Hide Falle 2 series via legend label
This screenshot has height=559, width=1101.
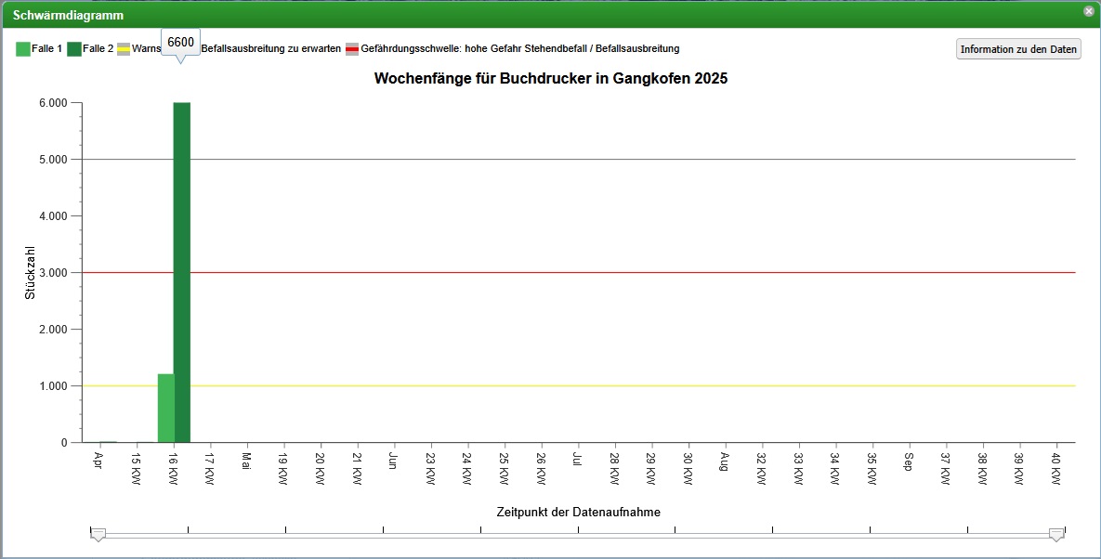click(98, 49)
